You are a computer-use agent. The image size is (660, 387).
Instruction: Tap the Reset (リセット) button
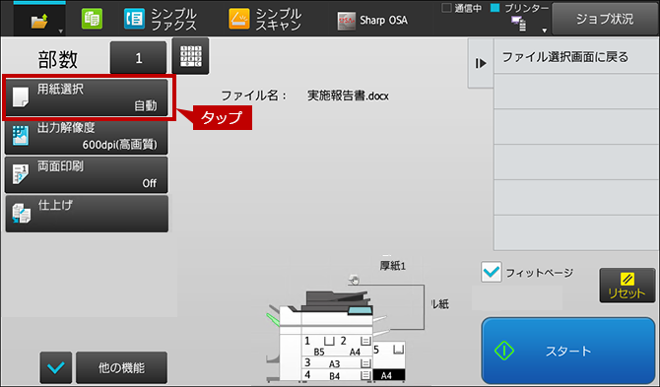(627, 286)
